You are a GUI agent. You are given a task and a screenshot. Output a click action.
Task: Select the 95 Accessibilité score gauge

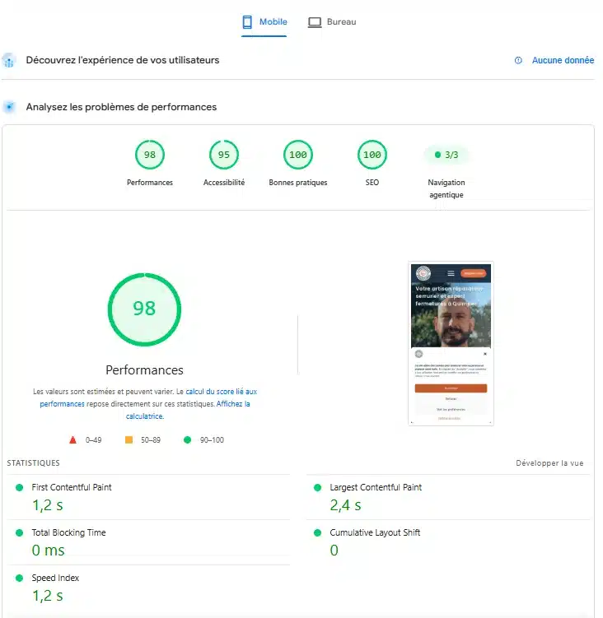pos(224,155)
